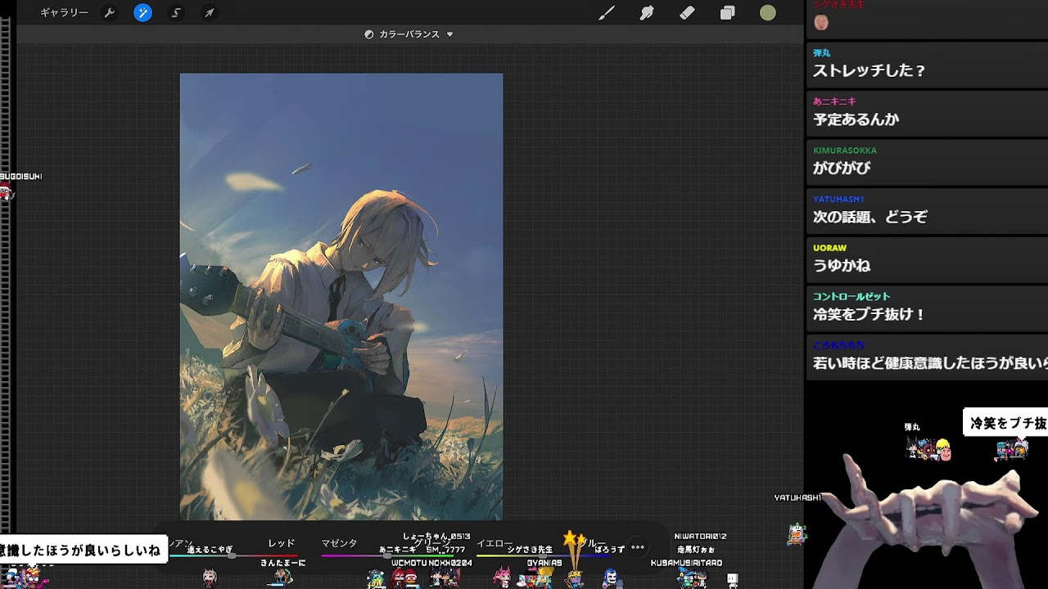Toggle the Adjustments magic wand icon
The width and height of the screenshot is (1048, 589).
click(142, 13)
